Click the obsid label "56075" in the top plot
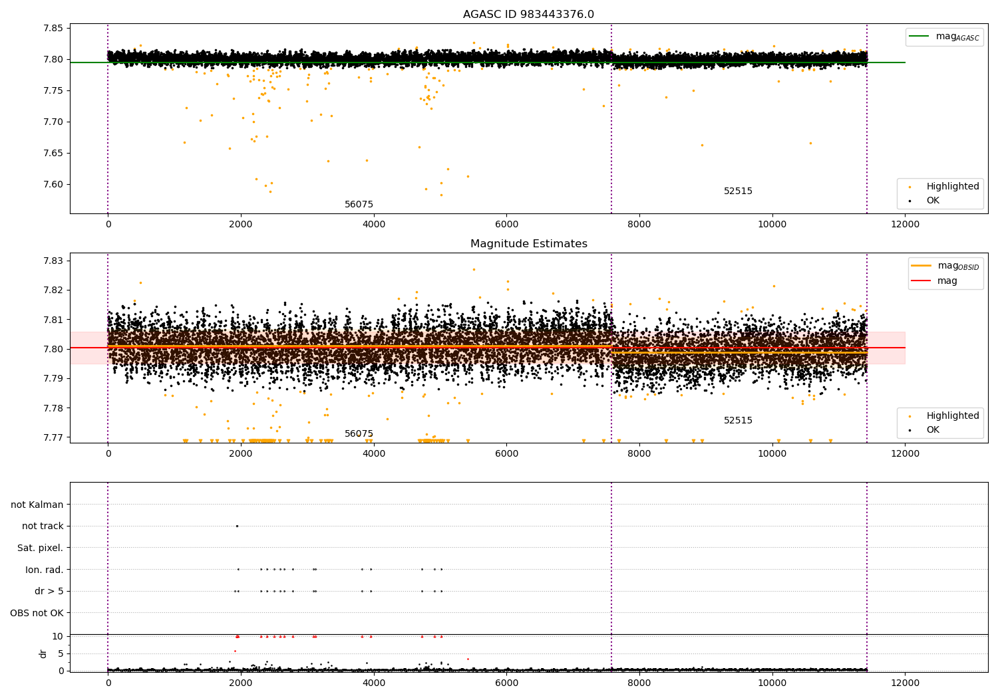 (359, 205)
